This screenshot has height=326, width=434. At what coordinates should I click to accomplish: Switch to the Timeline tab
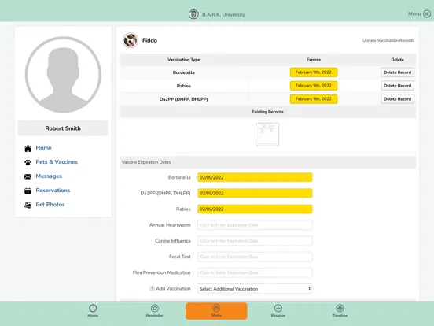(340, 310)
